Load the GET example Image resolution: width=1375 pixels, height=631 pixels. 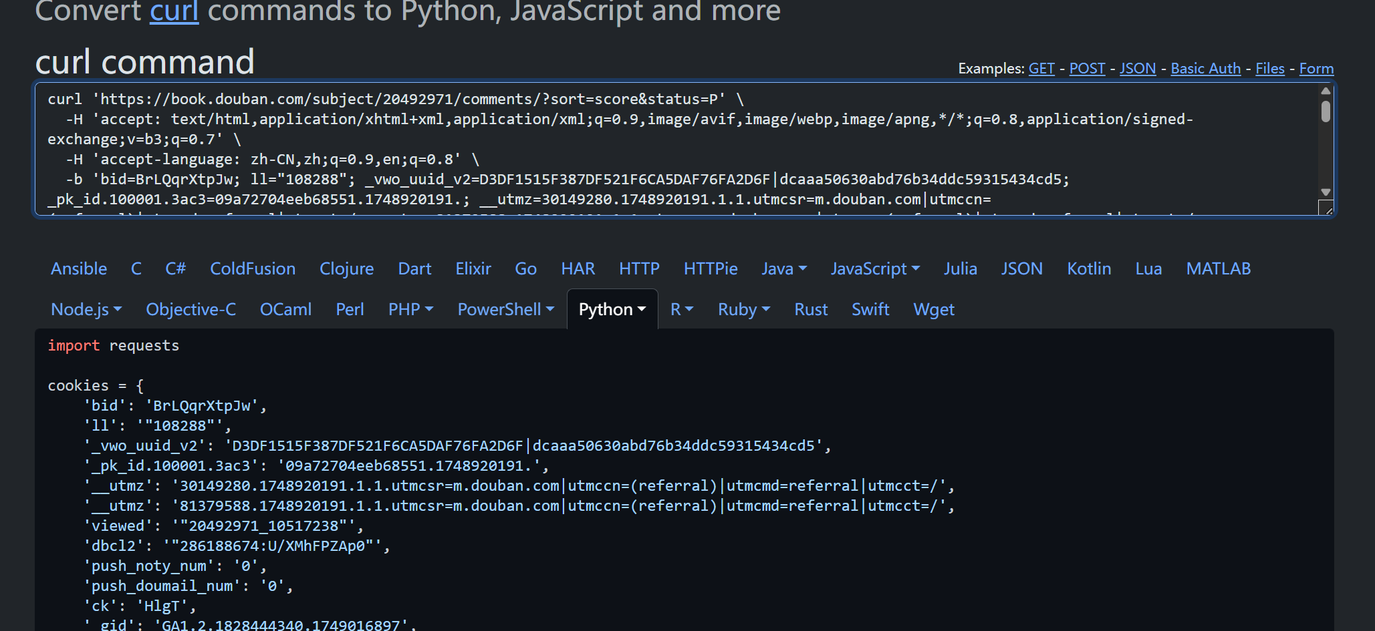tap(1041, 69)
